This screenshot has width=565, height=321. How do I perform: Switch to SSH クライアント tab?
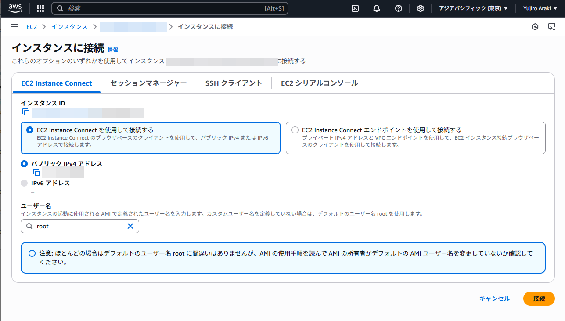coord(234,83)
